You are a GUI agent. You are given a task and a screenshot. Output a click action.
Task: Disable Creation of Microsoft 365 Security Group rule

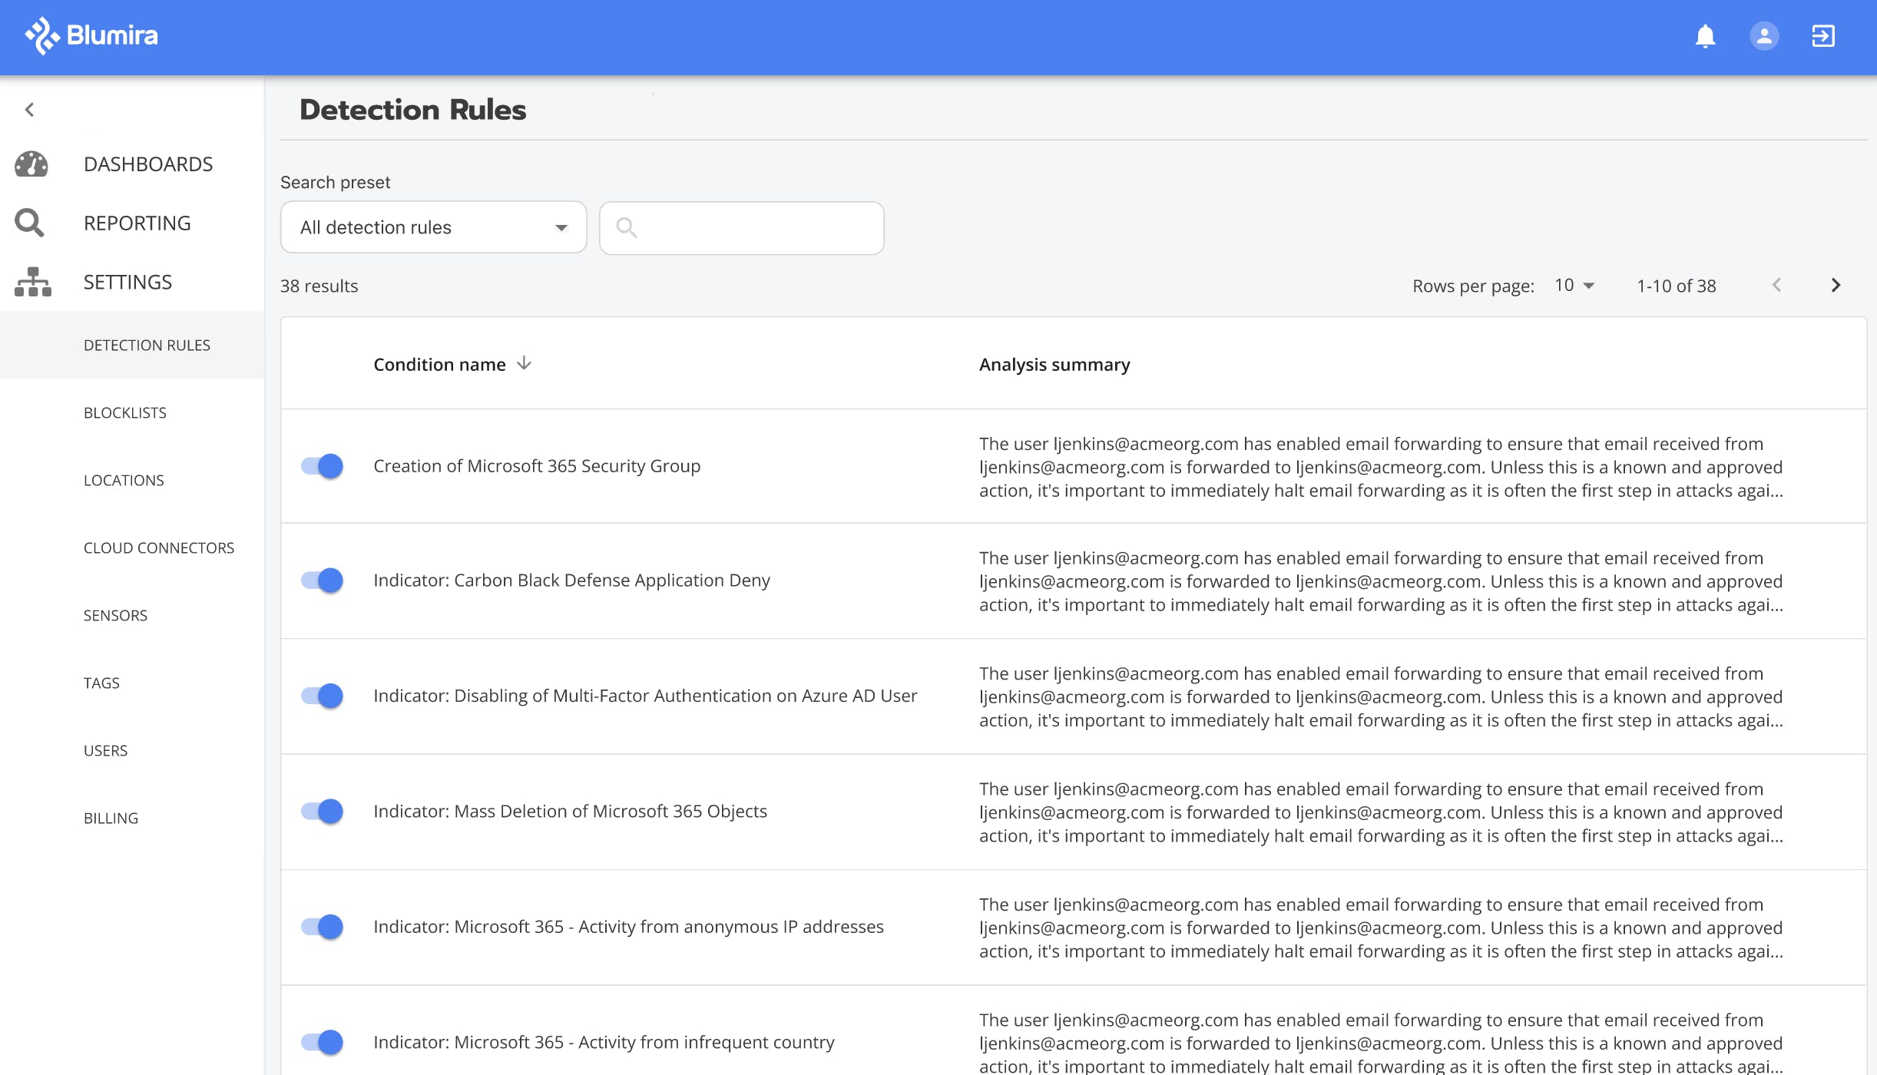tap(323, 466)
